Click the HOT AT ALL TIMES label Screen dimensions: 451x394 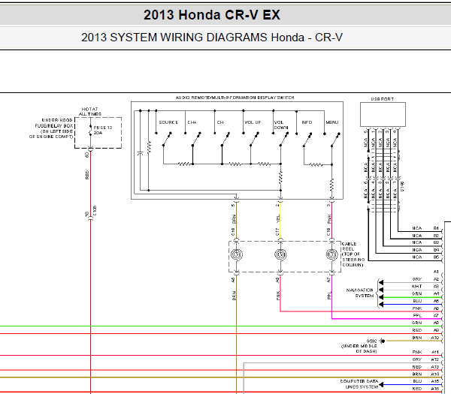pos(90,111)
